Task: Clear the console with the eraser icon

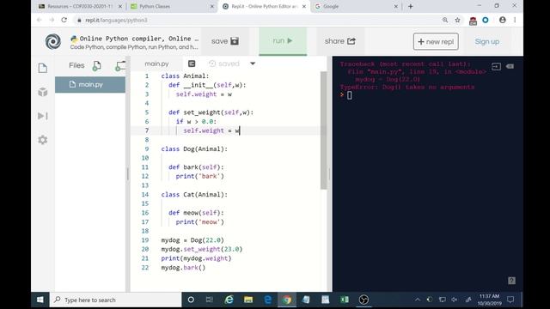Action: 510,67
